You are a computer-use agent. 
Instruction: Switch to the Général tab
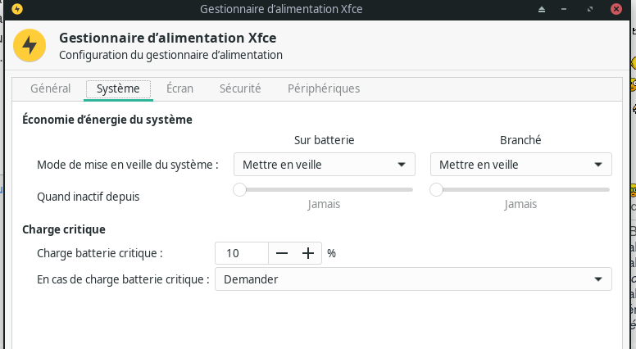click(50, 88)
